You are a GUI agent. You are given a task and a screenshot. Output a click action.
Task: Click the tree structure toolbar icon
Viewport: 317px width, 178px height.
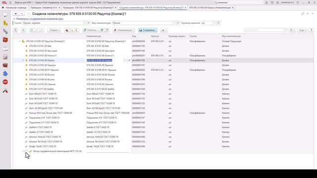coord(15,30)
